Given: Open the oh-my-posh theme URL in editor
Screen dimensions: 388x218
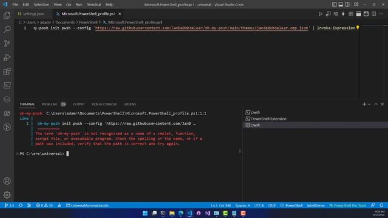Looking at the screenshot, I should [202, 28].
